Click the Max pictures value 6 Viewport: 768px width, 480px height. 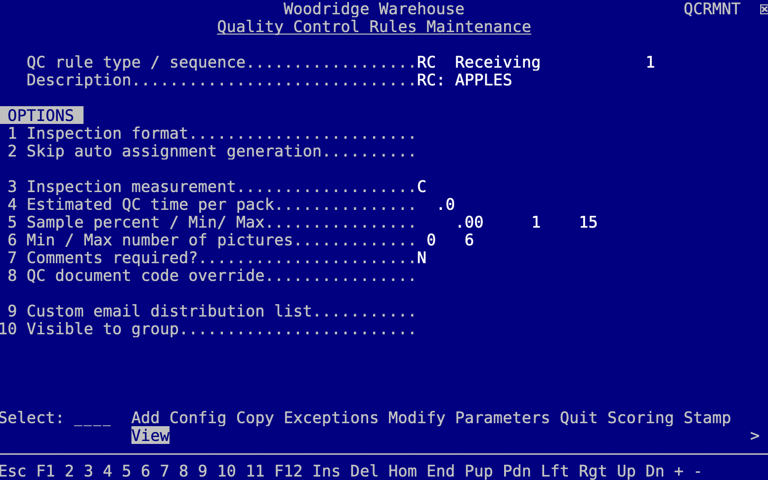[x=469, y=240]
